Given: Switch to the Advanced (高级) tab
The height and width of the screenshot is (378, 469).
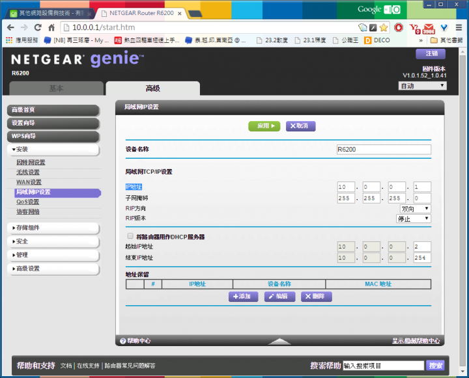Looking at the screenshot, I should click(153, 88).
